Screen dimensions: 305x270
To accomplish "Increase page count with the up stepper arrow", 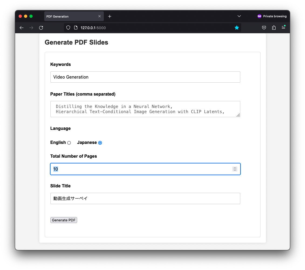I will [x=235, y=168].
